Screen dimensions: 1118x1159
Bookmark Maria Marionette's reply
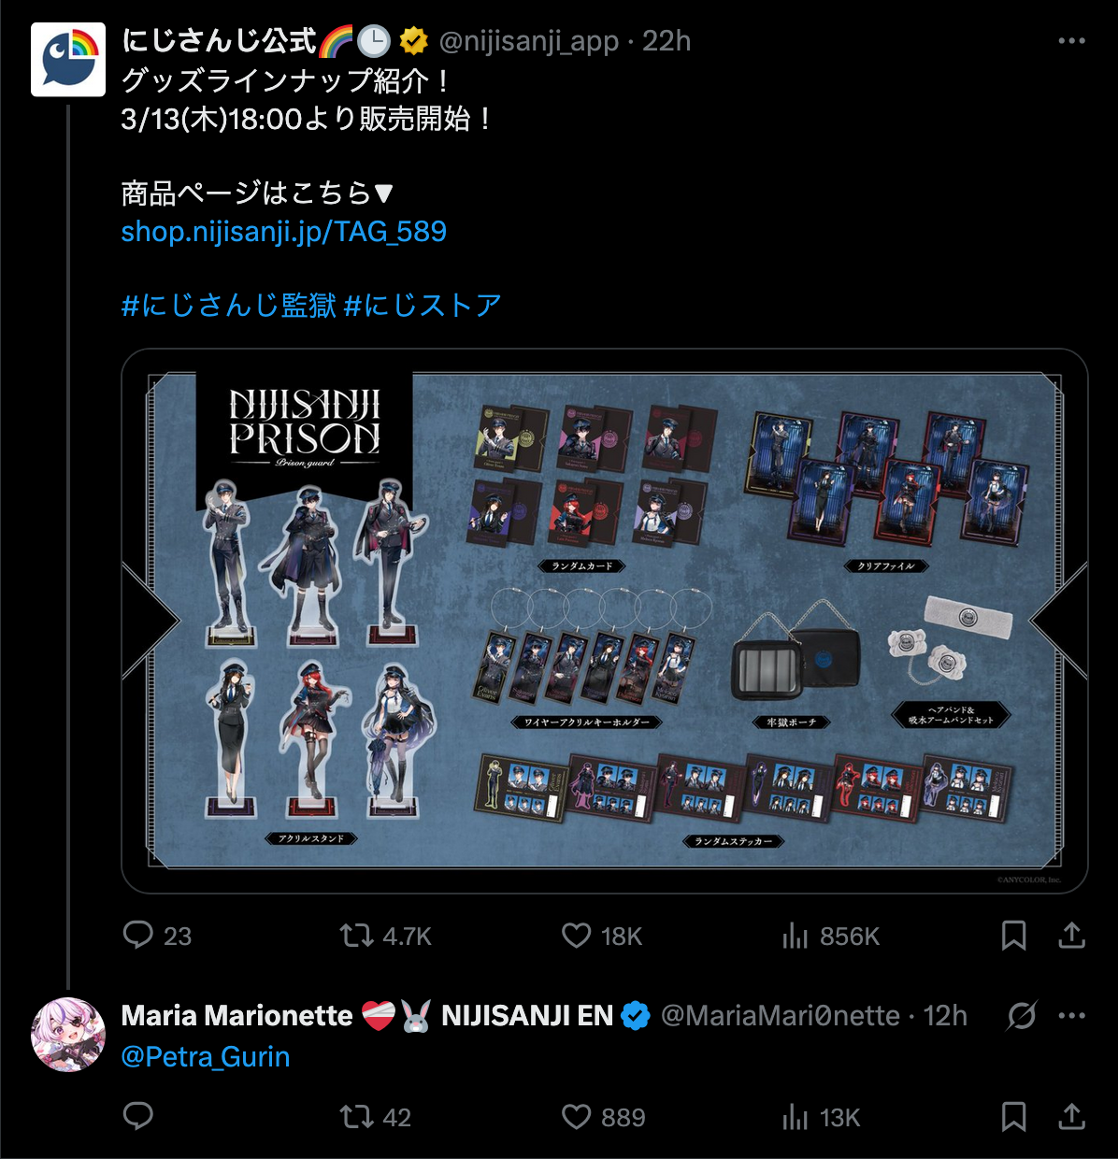pyautogui.click(x=1014, y=1117)
